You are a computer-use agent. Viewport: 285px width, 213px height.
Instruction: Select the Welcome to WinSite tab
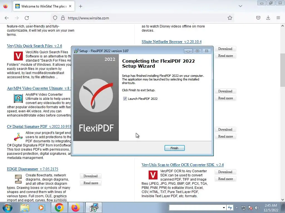[44, 6]
